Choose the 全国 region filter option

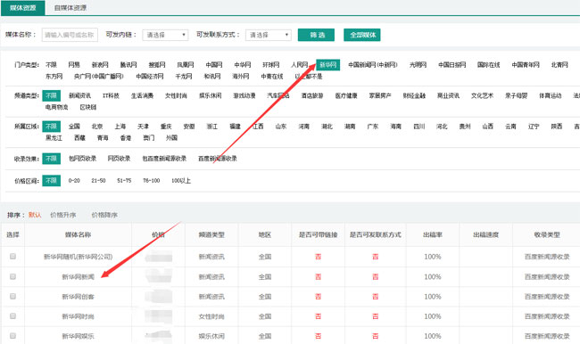74,126
